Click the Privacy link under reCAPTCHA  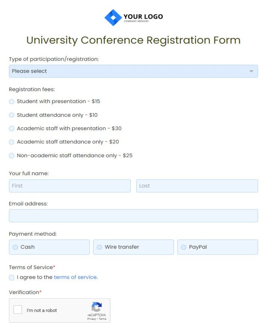click(91, 318)
